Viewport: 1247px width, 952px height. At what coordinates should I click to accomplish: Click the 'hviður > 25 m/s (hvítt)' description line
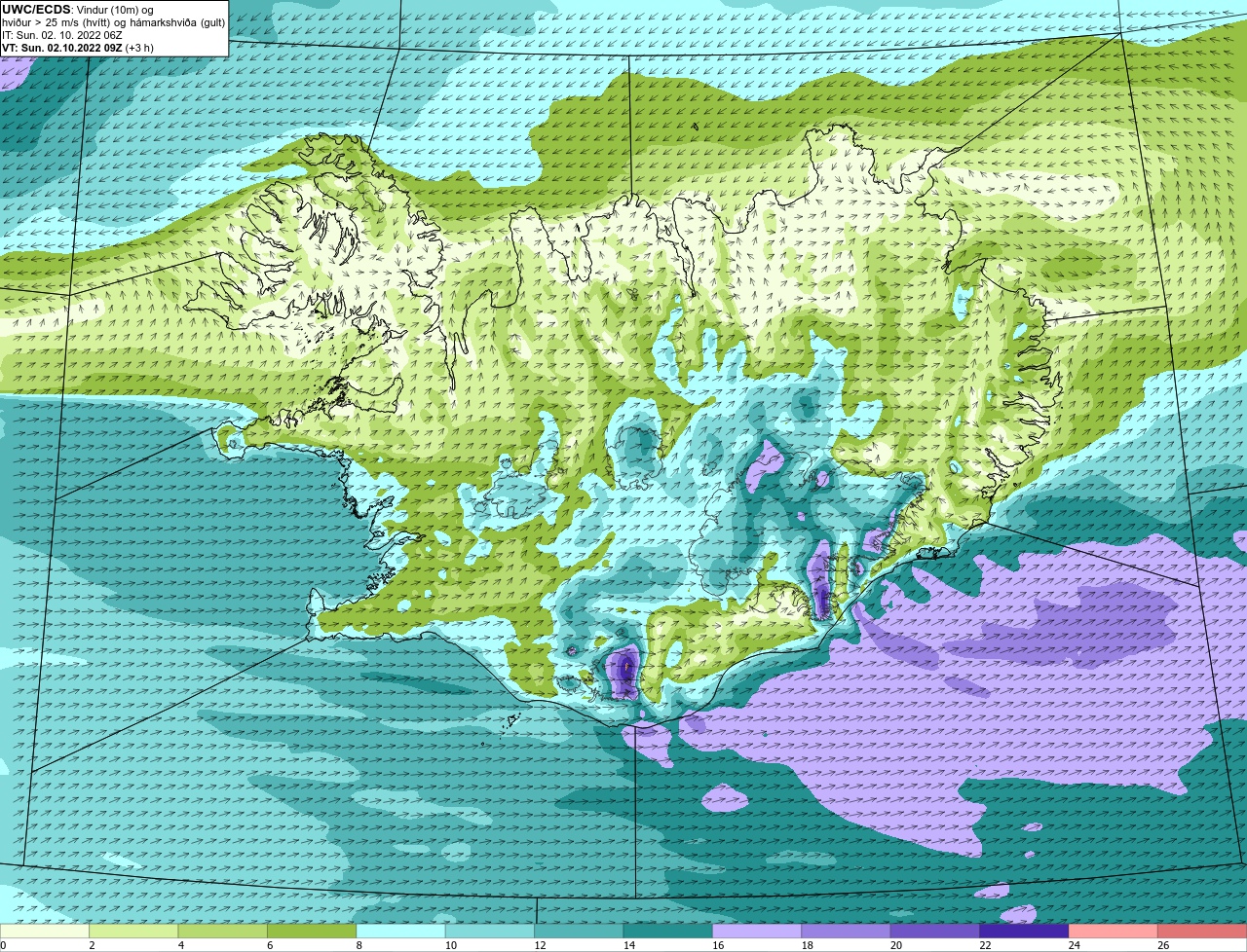[x=114, y=22]
